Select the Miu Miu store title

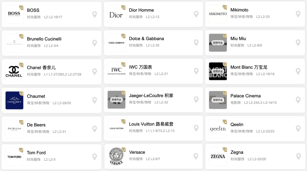pyautogui.click(x=238, y=38)
